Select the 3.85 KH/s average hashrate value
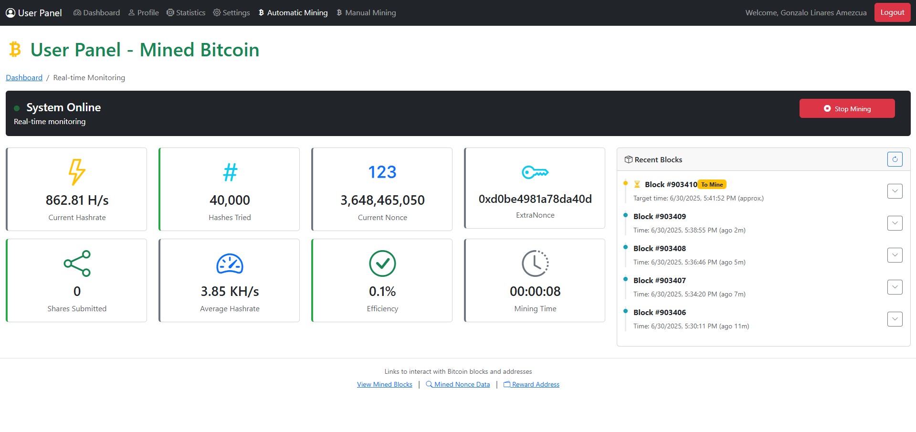The width and height of the screenshot is (916, 432). click(230, 291)
